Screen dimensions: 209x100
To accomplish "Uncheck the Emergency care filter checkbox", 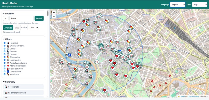I will 4,46.
